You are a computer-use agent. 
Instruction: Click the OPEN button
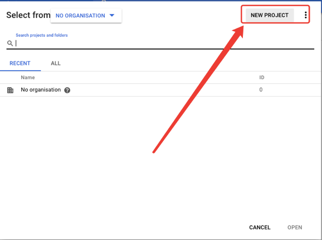(295, 228)
